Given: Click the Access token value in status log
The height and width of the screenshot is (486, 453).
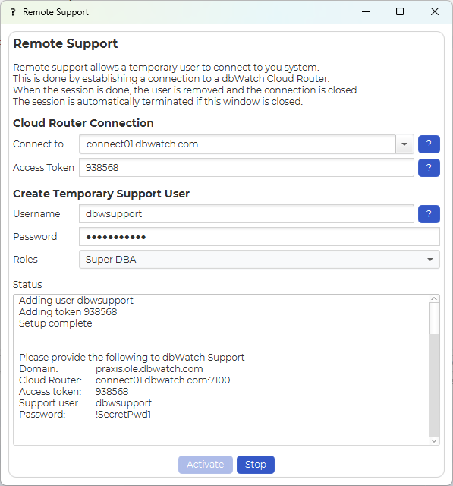Looking at the screenshot, I should (x=112, y=392).
